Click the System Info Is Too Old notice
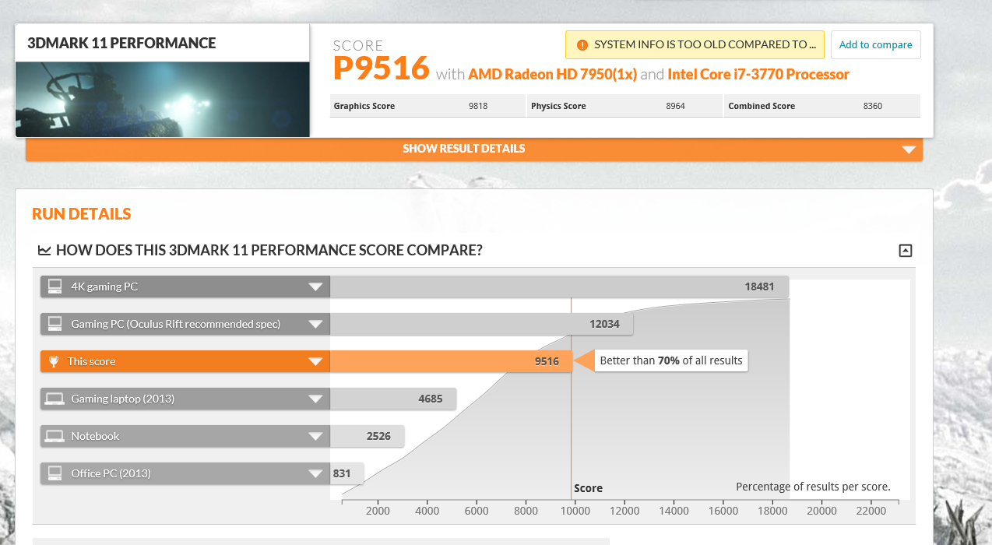992x545 pixels. tap(695, 45)
